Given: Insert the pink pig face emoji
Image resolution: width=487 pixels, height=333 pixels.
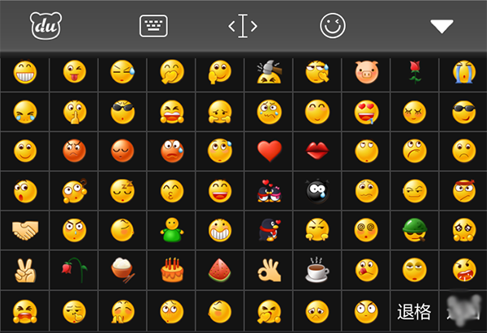Looking at the screenshot, I should click(x=367, y=72).
